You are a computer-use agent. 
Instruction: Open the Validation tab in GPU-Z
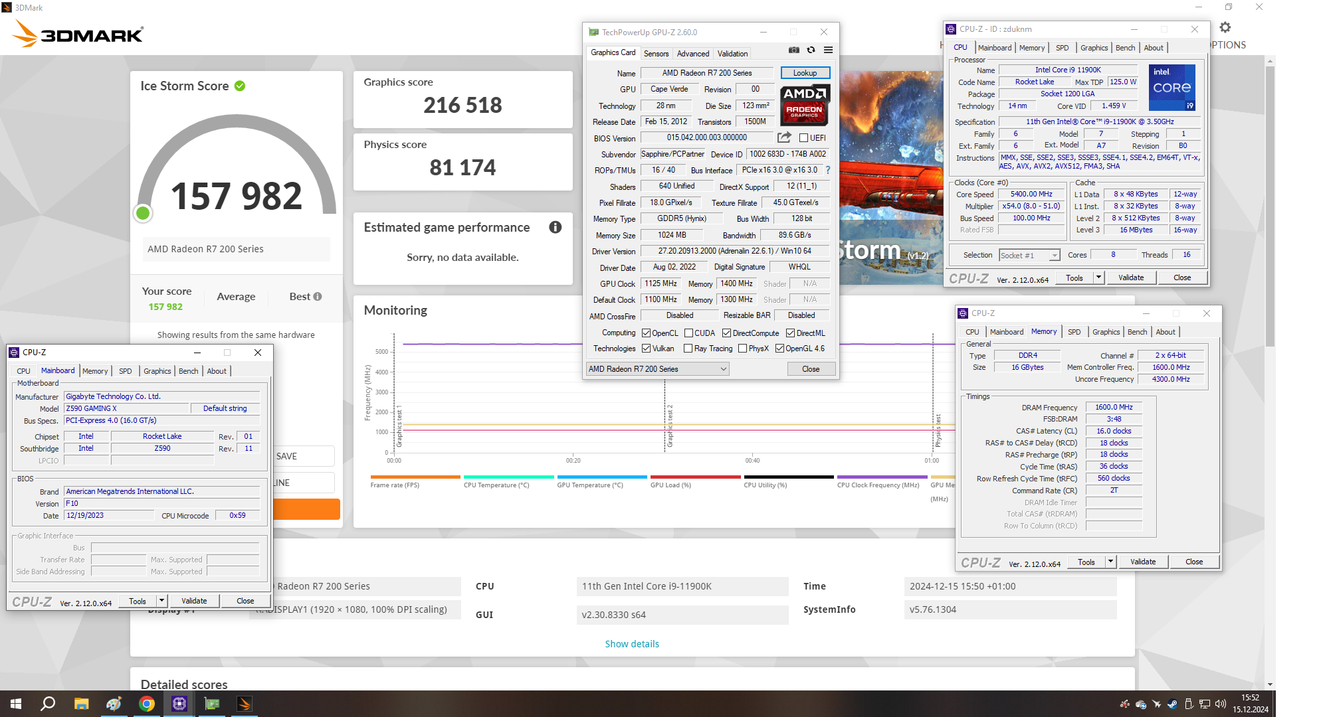click(x=732, y=54)
